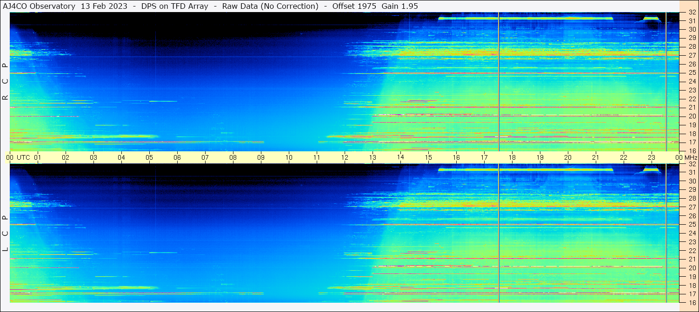The width and height of the screenshot is (699, 312).
Task: Click the 27 MHz label on lower LCP scale
Action: [692, 207]
